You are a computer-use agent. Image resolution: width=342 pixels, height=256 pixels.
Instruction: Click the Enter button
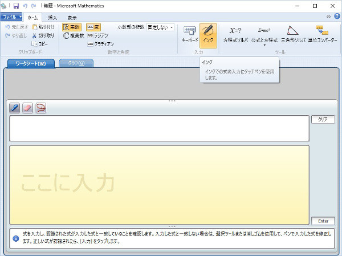tap(323, 221)
